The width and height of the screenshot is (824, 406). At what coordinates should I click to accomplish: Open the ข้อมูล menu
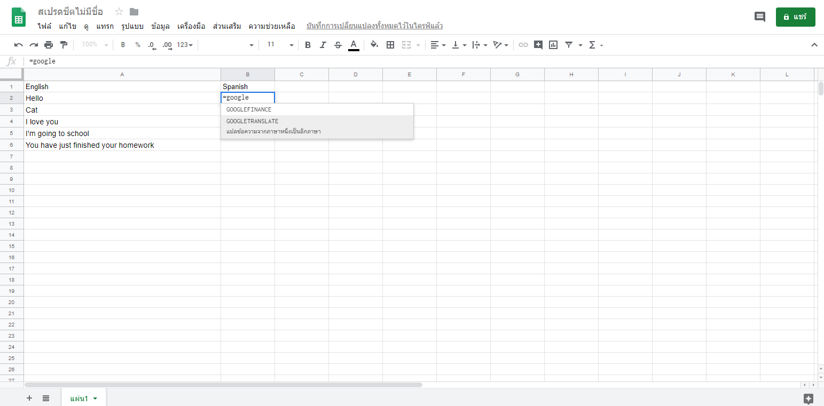tap(160, 26)
